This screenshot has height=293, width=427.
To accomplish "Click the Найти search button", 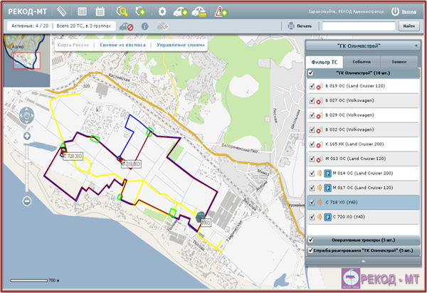I will point(408,26).
